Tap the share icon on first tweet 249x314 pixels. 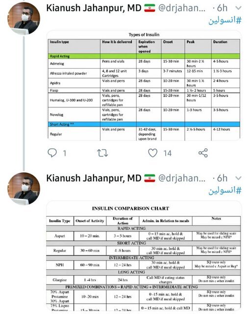[x=203, y=153]
